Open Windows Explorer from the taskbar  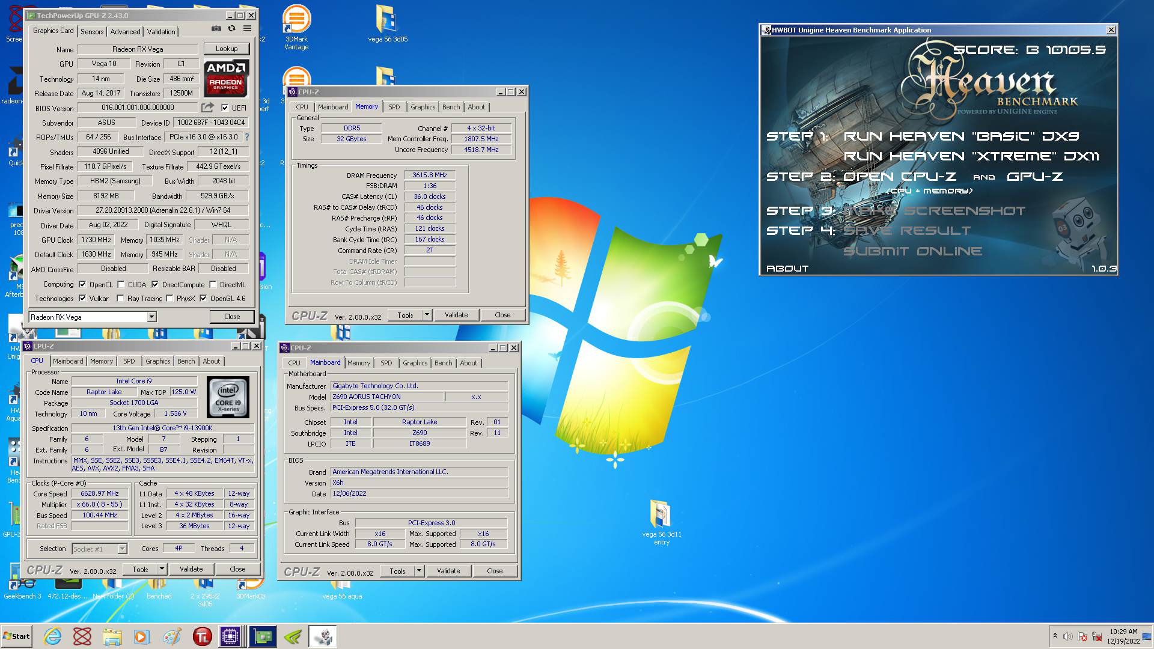point(112,636)
